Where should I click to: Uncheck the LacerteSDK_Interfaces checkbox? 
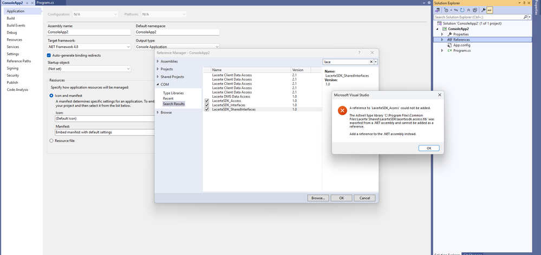tap(207, 105)
